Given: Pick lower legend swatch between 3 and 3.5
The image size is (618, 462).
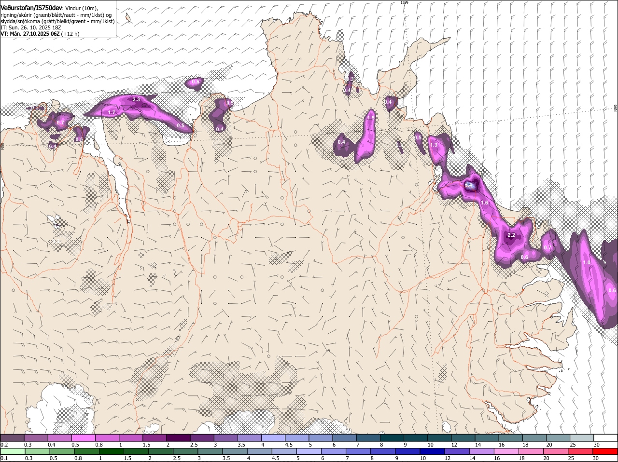Looking at the screenshot, I should 210,451.
